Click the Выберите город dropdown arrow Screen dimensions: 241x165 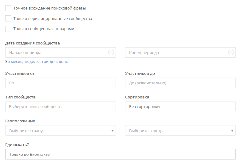click(232, 131)
